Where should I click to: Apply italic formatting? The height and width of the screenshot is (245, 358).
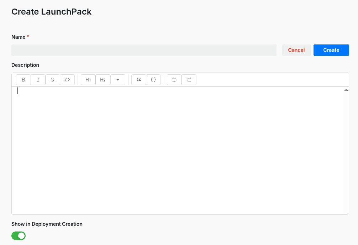tap(38, 79)
